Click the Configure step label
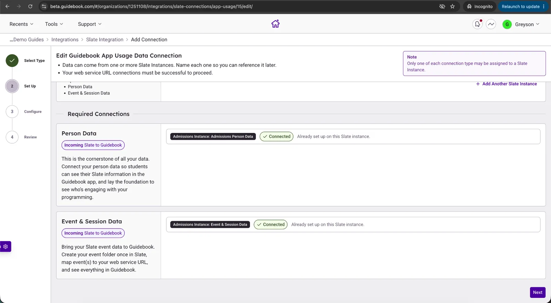 33,112
